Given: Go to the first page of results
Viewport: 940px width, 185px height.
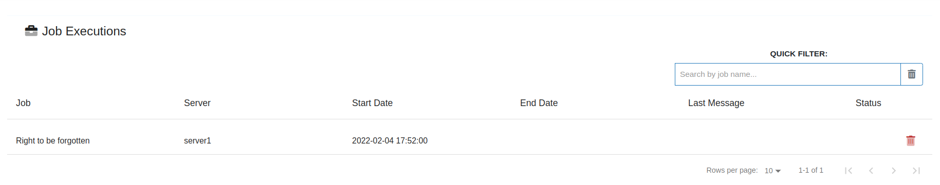Looking at the screenshot, I should pos(849,171).
